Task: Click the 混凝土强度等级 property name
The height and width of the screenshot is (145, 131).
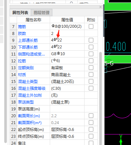Action: [32, 88]
